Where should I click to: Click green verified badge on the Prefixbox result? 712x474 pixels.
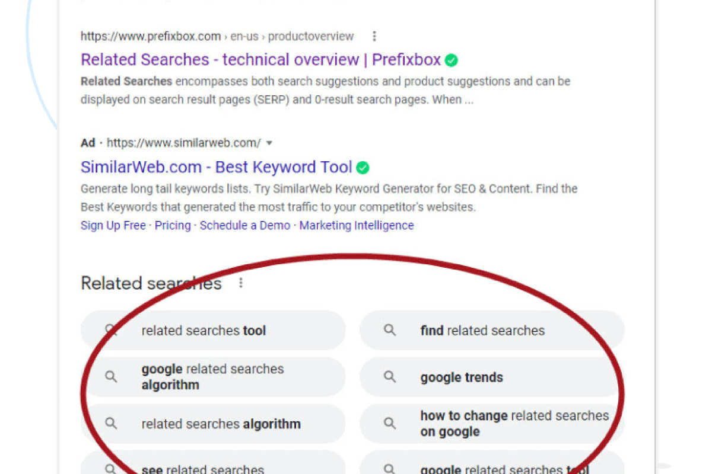(451, 60)
